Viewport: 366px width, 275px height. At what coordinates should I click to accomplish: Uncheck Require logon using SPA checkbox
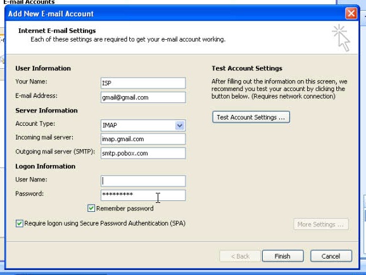pos(20,223)
